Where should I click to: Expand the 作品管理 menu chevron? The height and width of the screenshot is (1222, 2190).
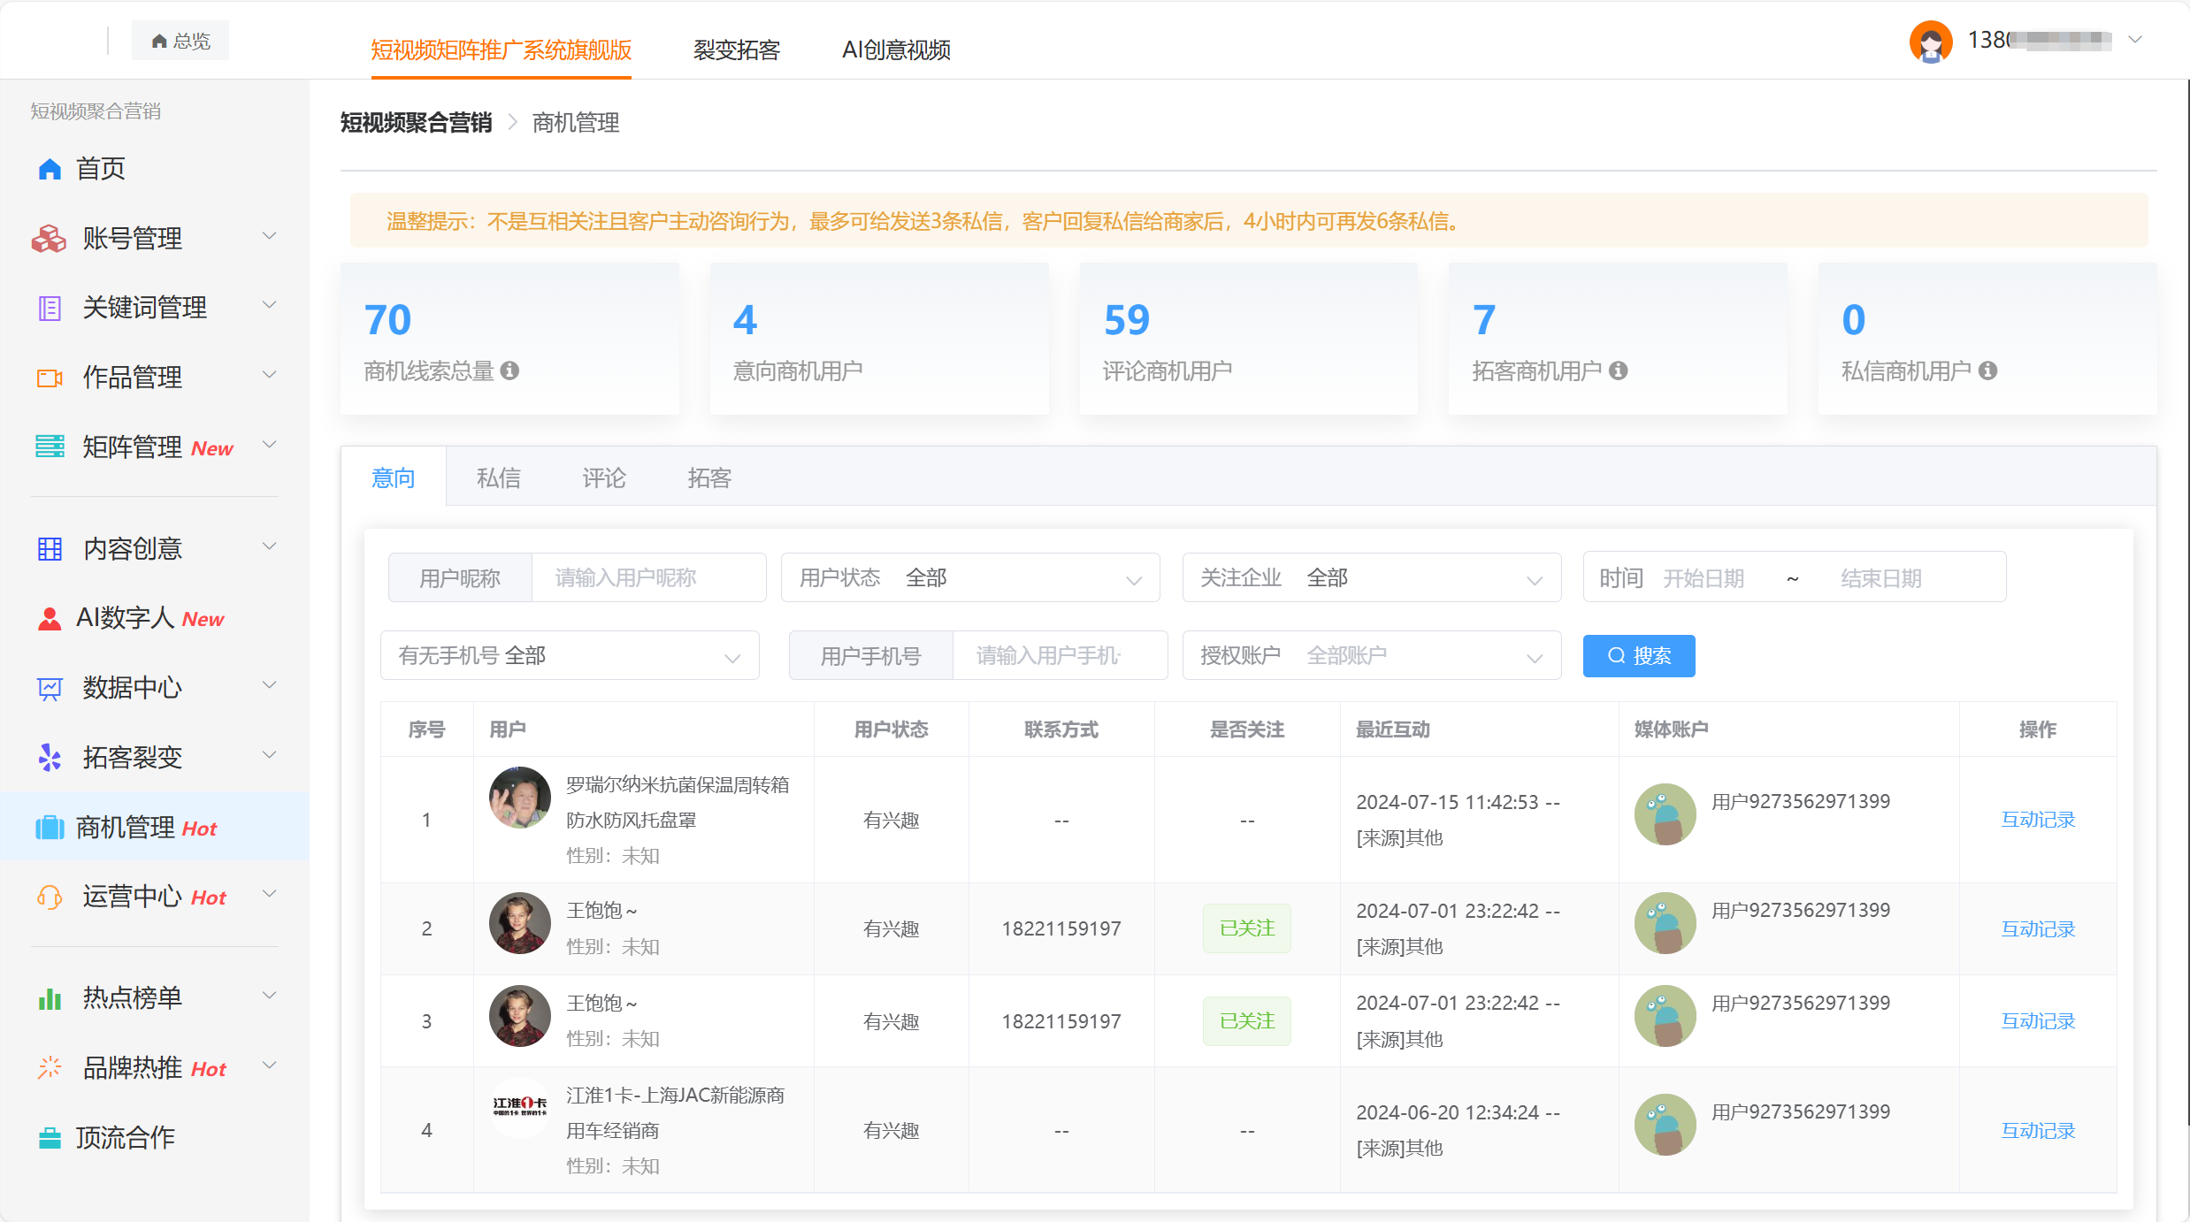tap(270, 375)
